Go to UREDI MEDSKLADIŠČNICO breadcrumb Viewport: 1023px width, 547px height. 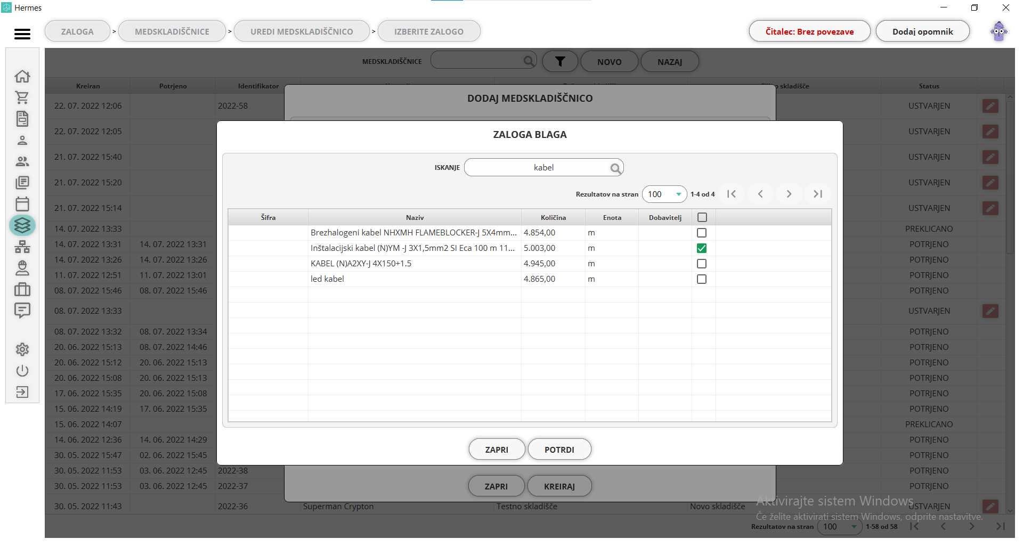(302, 31)
